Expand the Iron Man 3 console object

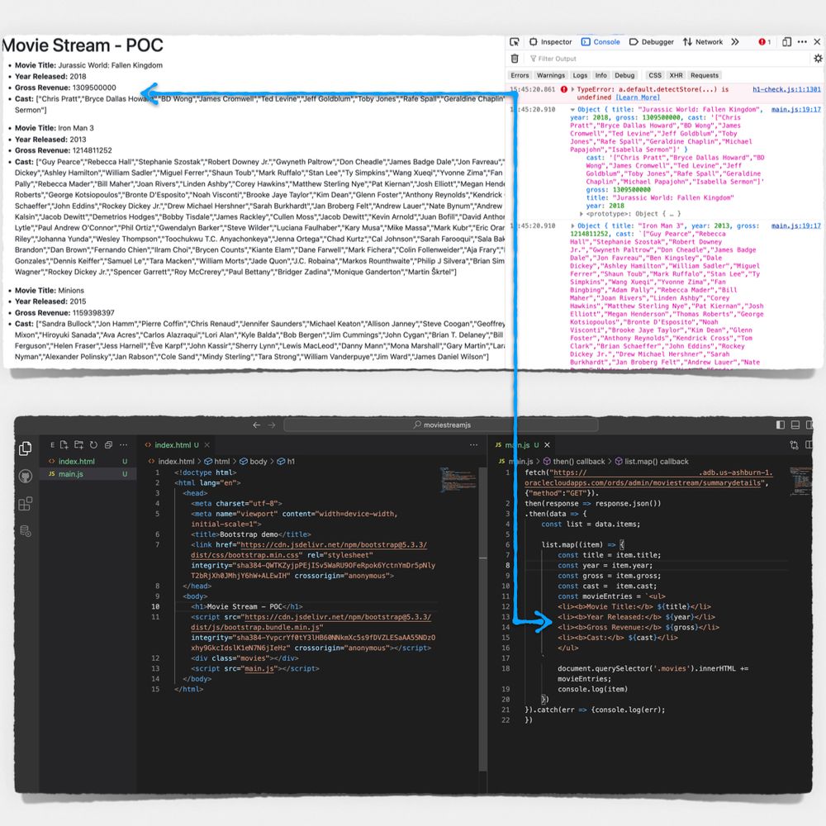[573, 225]
